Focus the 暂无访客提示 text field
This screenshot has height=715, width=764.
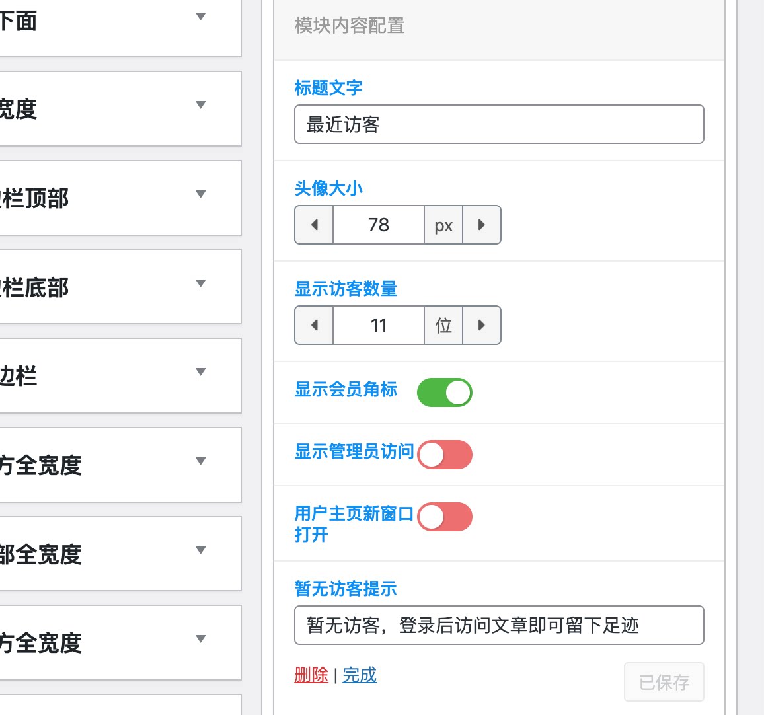click(499, 625)
